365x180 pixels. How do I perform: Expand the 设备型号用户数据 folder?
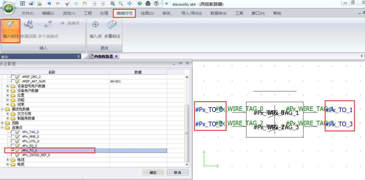click(x=8, y=86)
